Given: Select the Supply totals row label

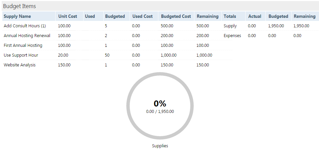Looking at the screenshot, I should click(230, 26).
